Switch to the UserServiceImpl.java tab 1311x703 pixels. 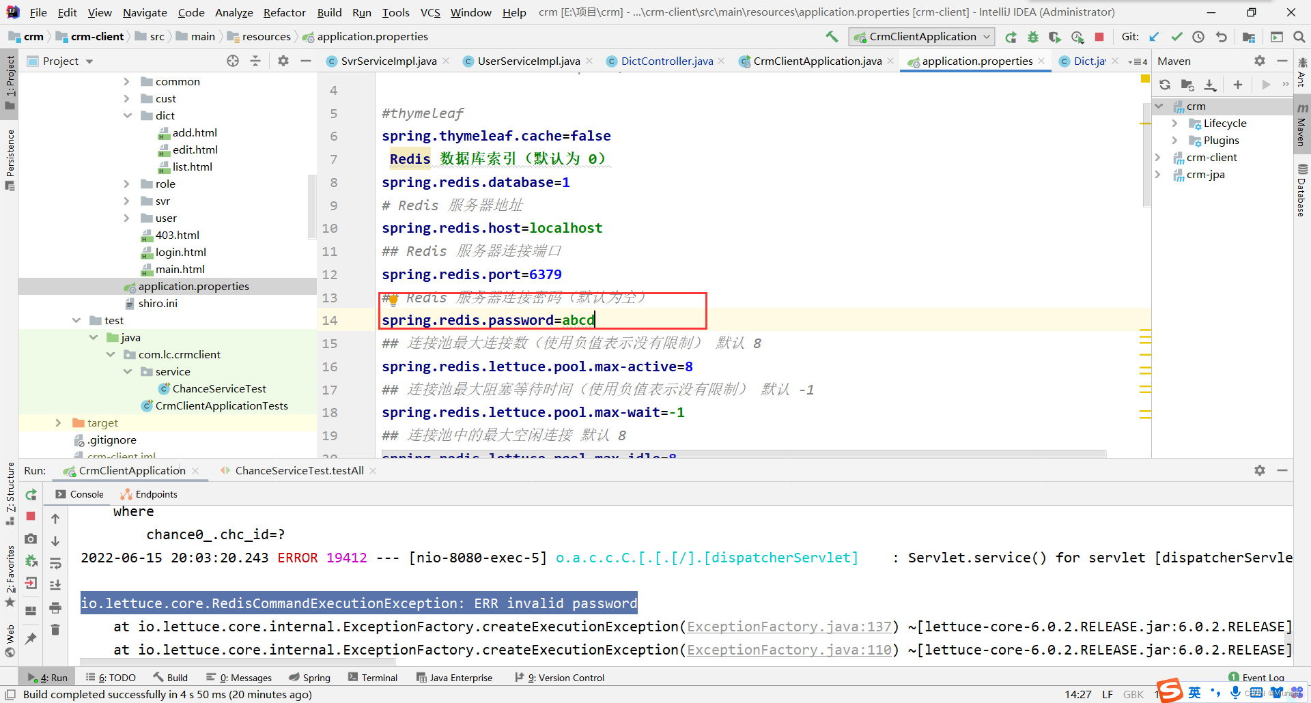click(528, 61)
